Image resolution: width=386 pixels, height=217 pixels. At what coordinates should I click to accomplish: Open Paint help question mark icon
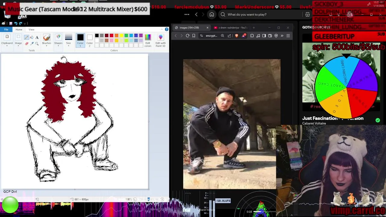(x=166, y=29)
